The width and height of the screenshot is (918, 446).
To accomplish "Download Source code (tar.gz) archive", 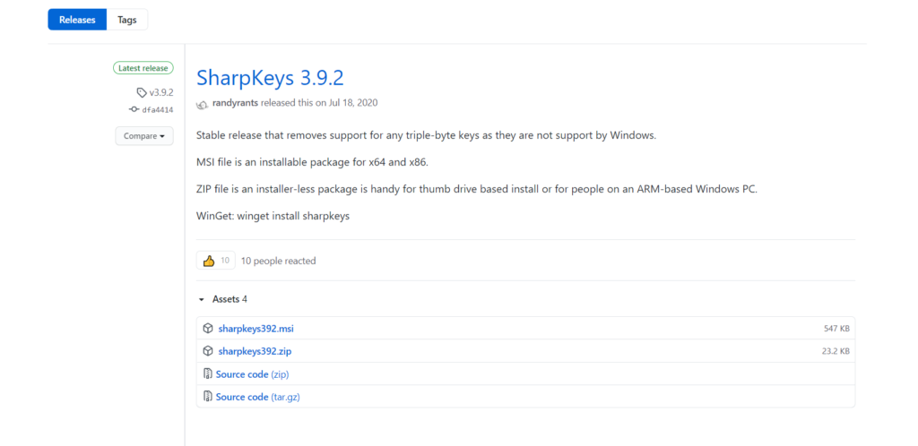I will tap(257, 397).
